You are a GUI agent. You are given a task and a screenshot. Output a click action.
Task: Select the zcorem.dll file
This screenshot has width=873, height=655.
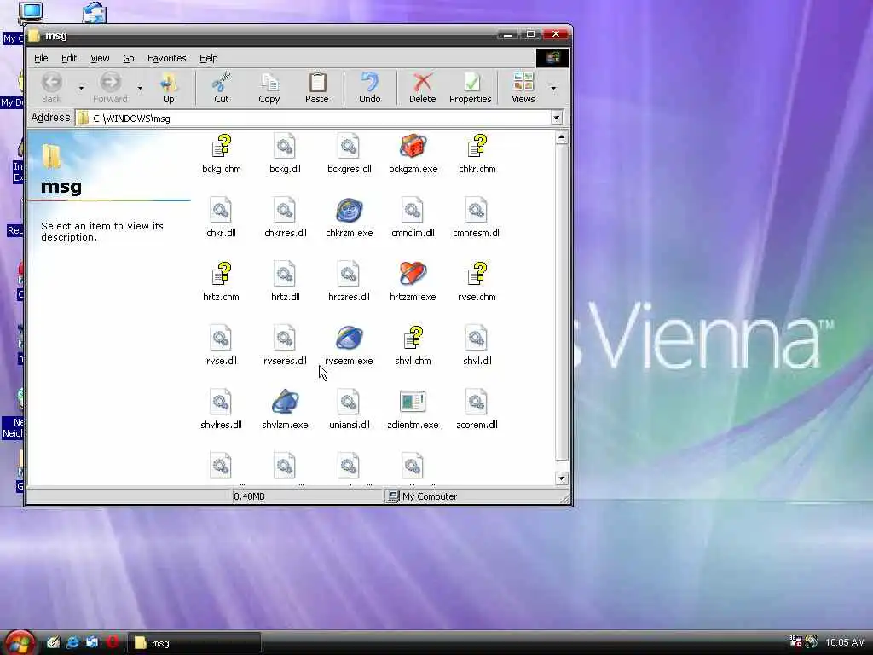coord(477,410)
